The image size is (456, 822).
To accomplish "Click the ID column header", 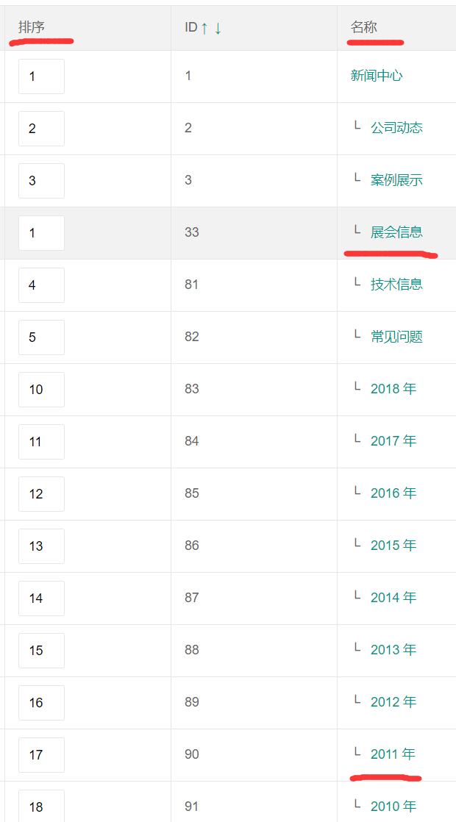I will 190,27.
